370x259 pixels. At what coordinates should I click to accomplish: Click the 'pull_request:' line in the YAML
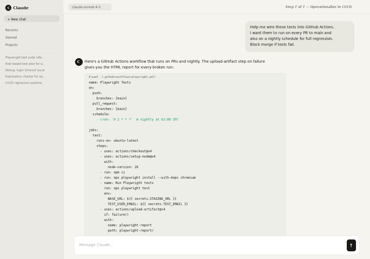(x=105, y=104)
